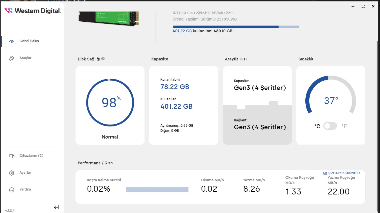380x213 pixels.
Task: Click the Sıcaklık heading
Action: [x=306, y=59]
